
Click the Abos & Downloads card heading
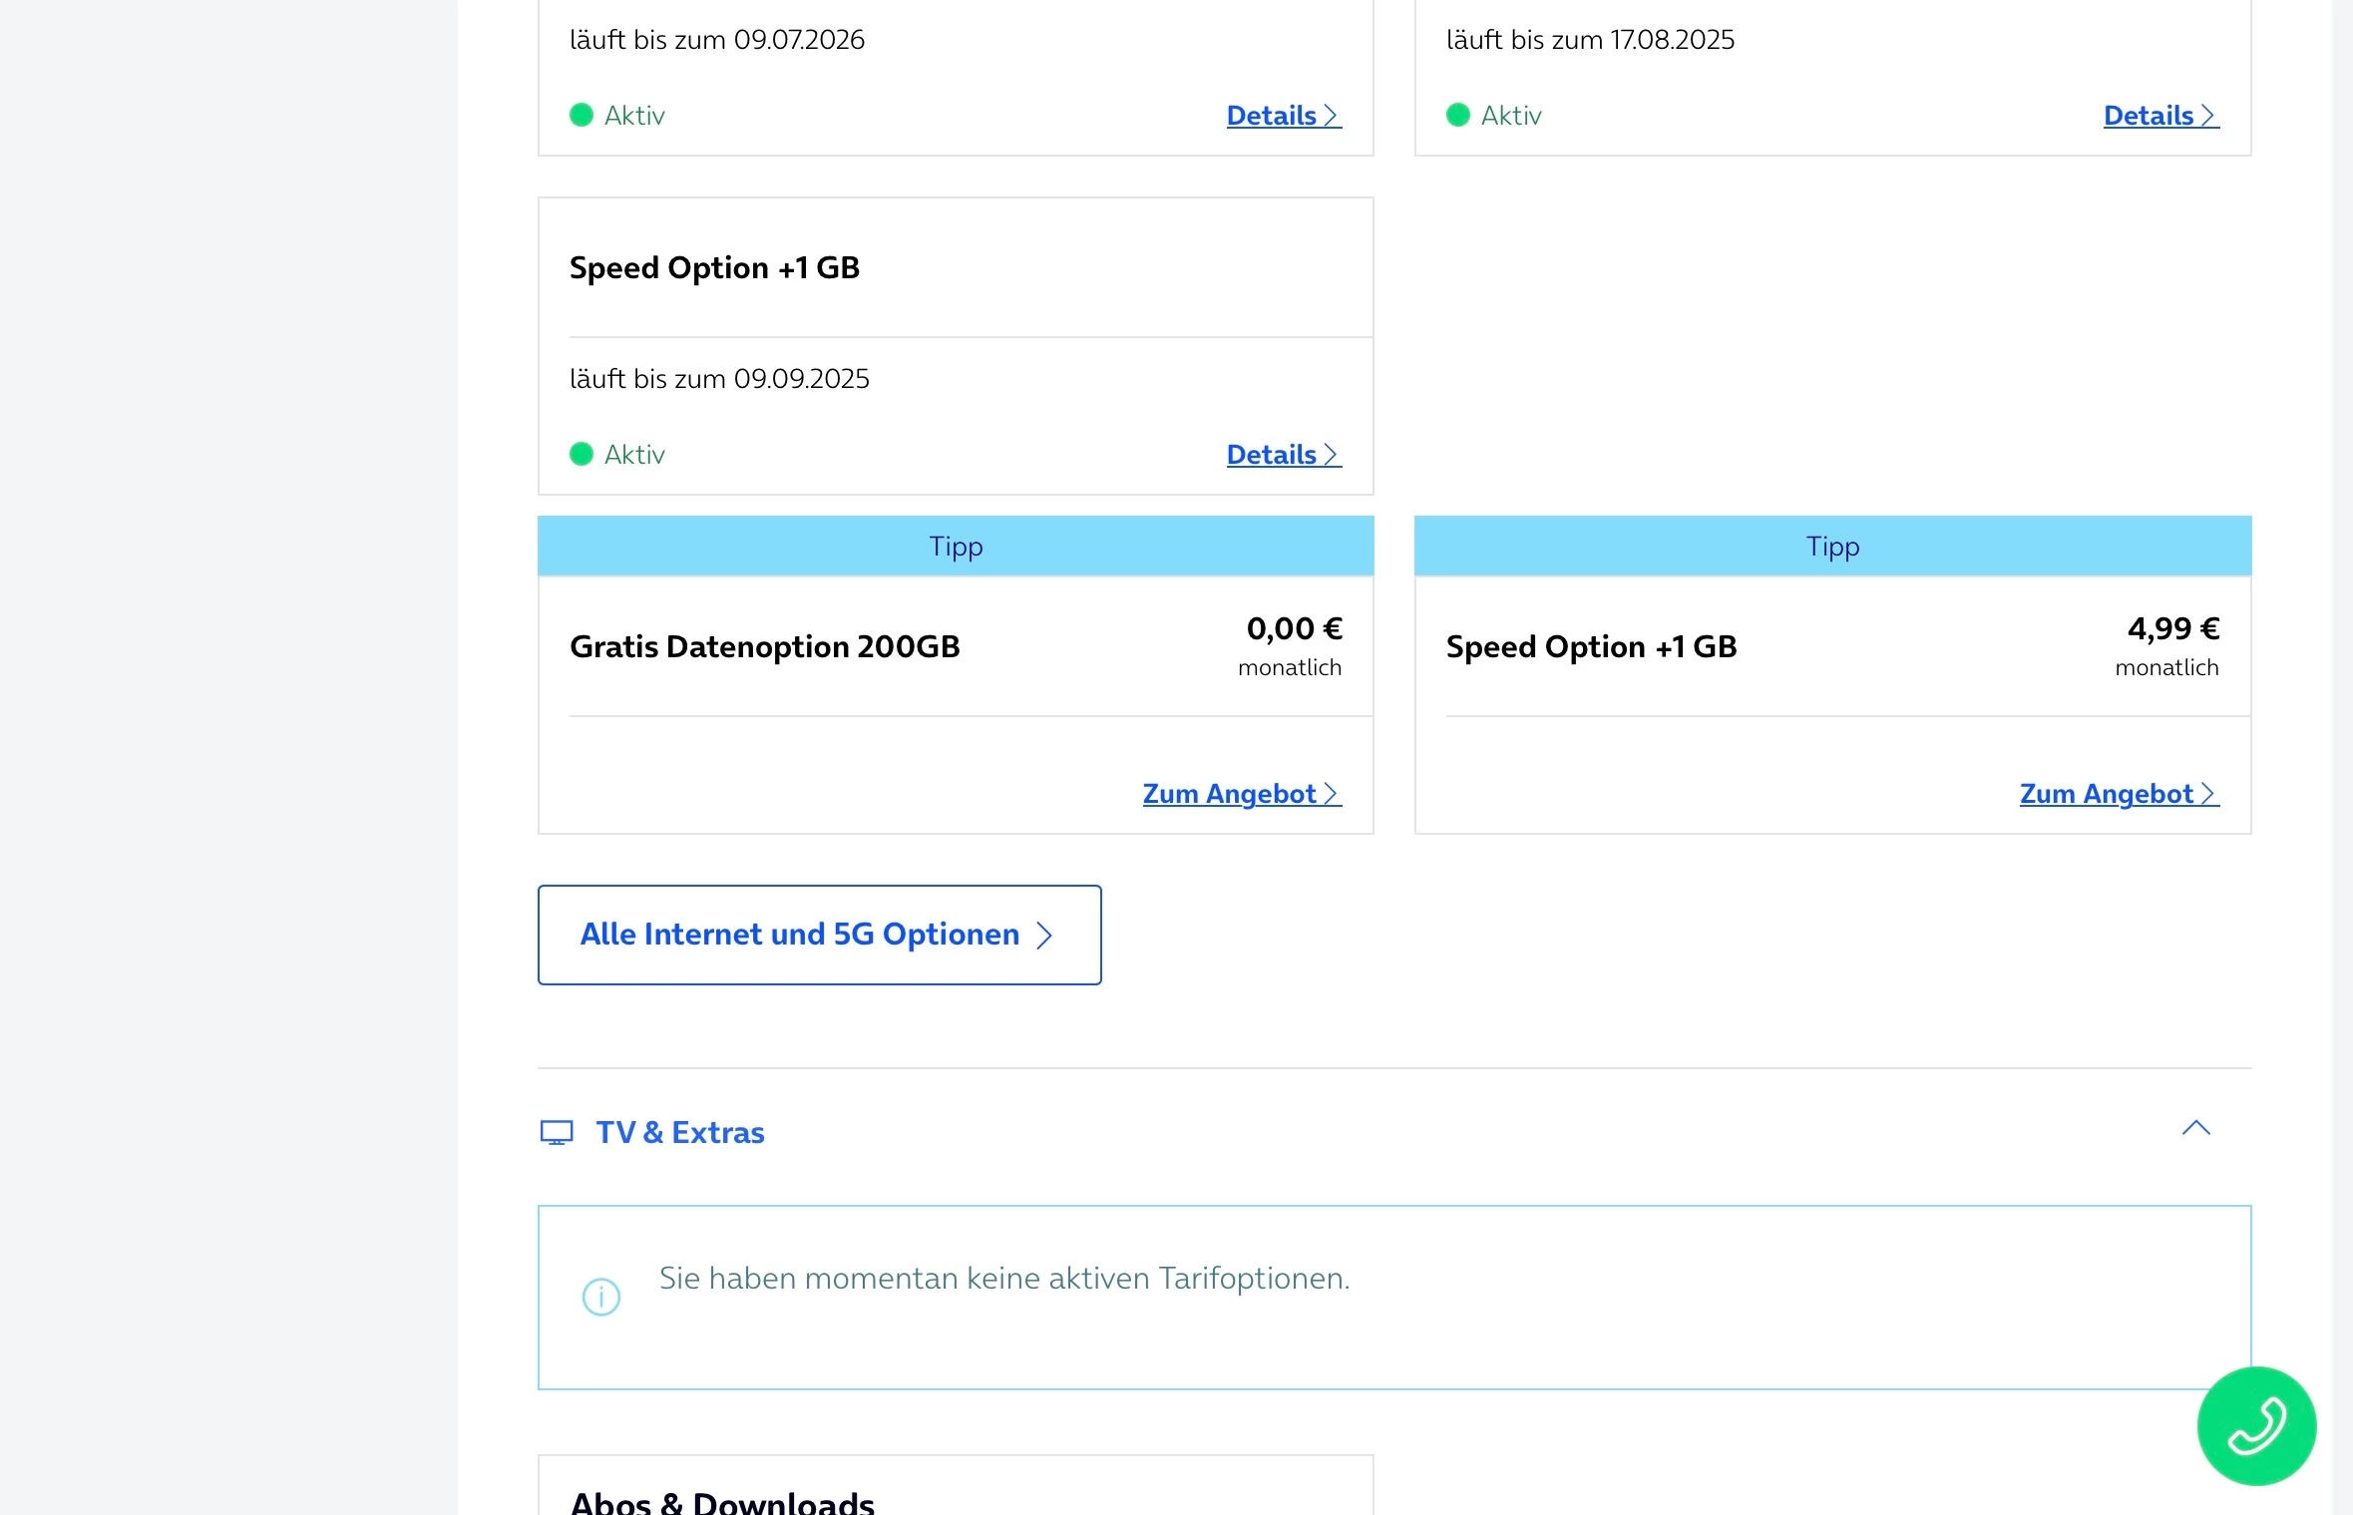click(x=722, y=1502)
